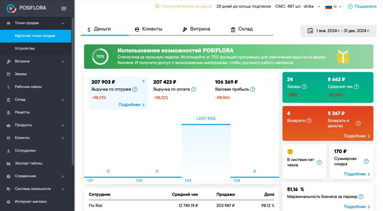
Task: Open Карточка точки продаж menu item
Action: 36,36
